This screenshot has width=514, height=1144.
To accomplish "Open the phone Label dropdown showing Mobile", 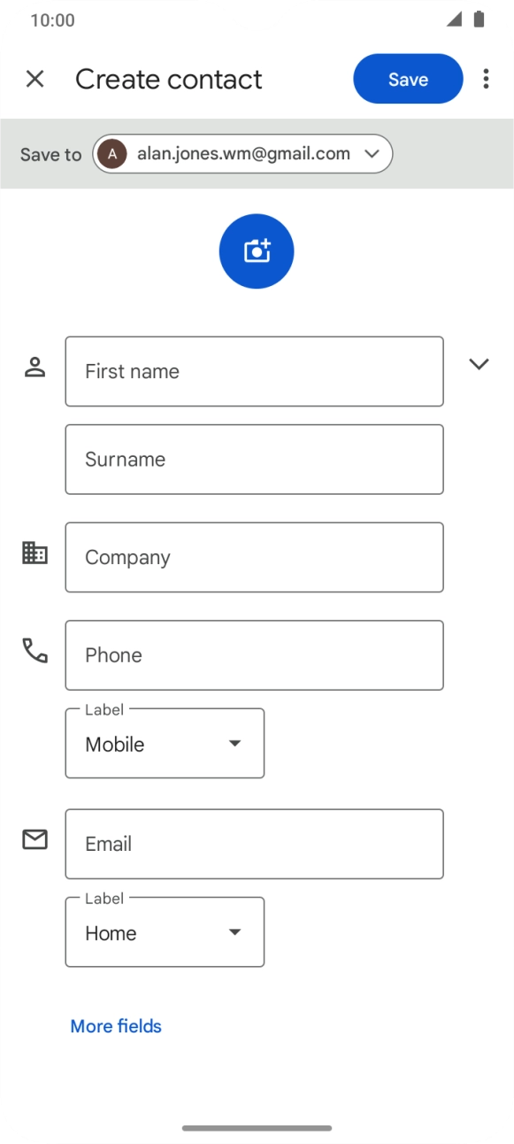I will coord(164,743).
